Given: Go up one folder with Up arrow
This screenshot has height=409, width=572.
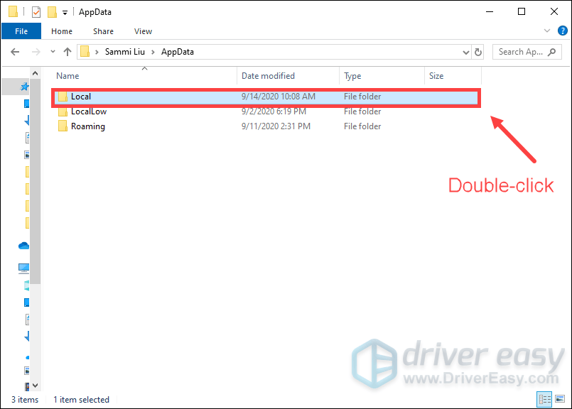Looking at the screenshot, I should point(68,52).
